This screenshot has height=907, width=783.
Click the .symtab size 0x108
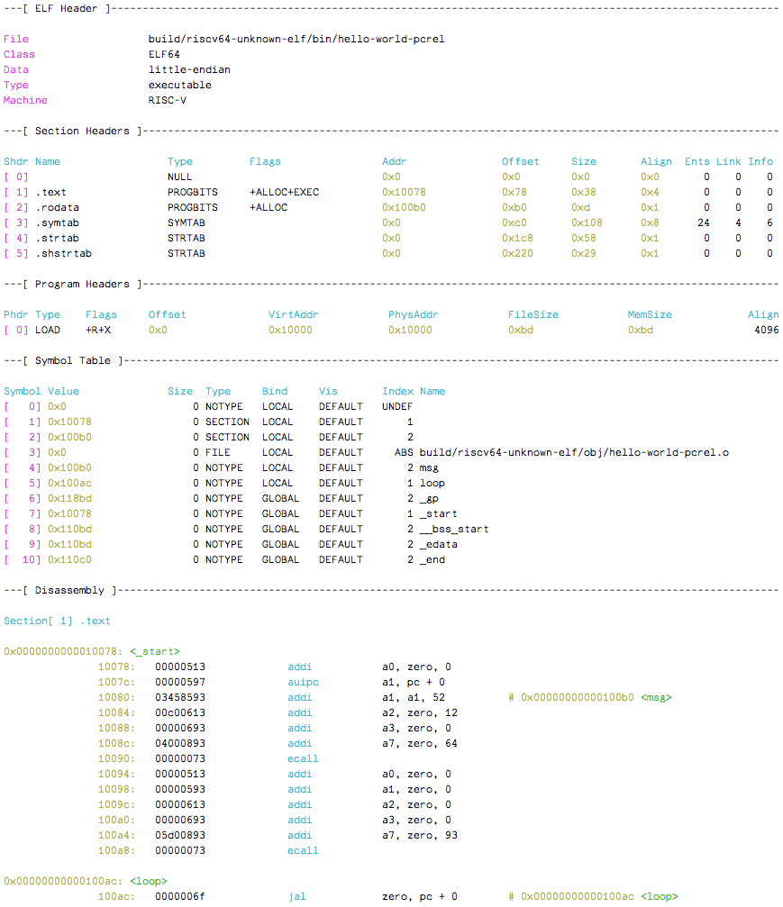click(587, 222)
